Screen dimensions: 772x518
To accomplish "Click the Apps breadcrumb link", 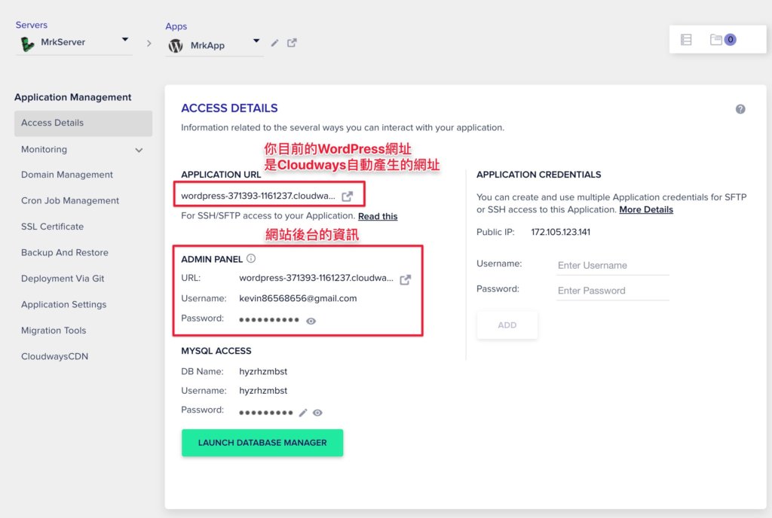I will coord(176,26).
